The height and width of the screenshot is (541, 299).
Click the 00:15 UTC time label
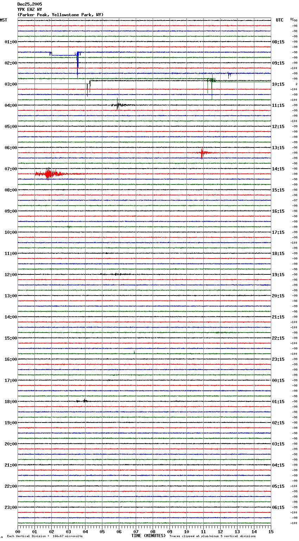click(x=278, y=381)
